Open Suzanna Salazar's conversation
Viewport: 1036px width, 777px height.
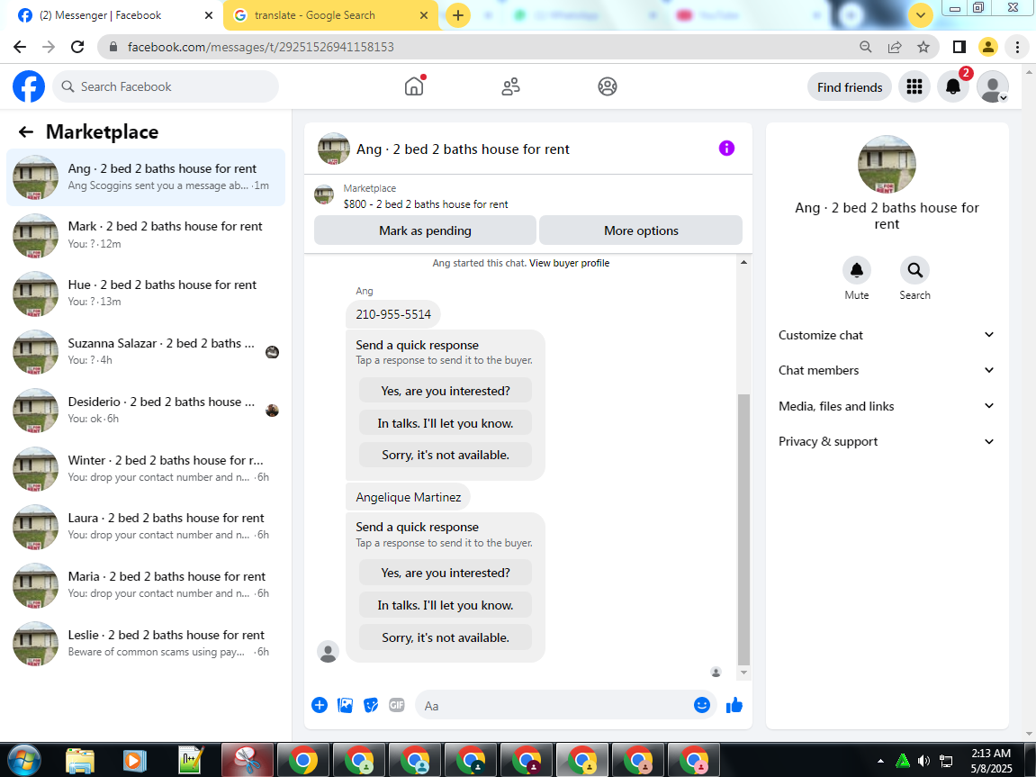point(146,351)
